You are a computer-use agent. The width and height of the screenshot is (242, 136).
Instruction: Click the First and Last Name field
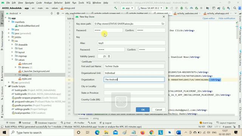pyautogui.click(x=134, y=66)
